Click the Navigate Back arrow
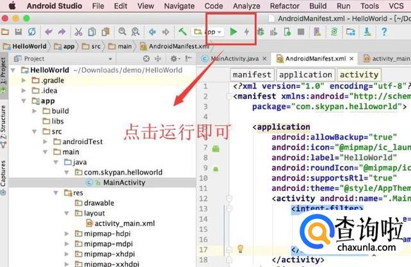 click(x=152, y=32)
